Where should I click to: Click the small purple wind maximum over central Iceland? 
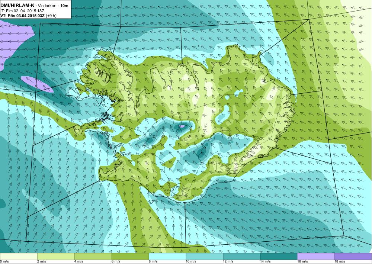pos(182,126)
